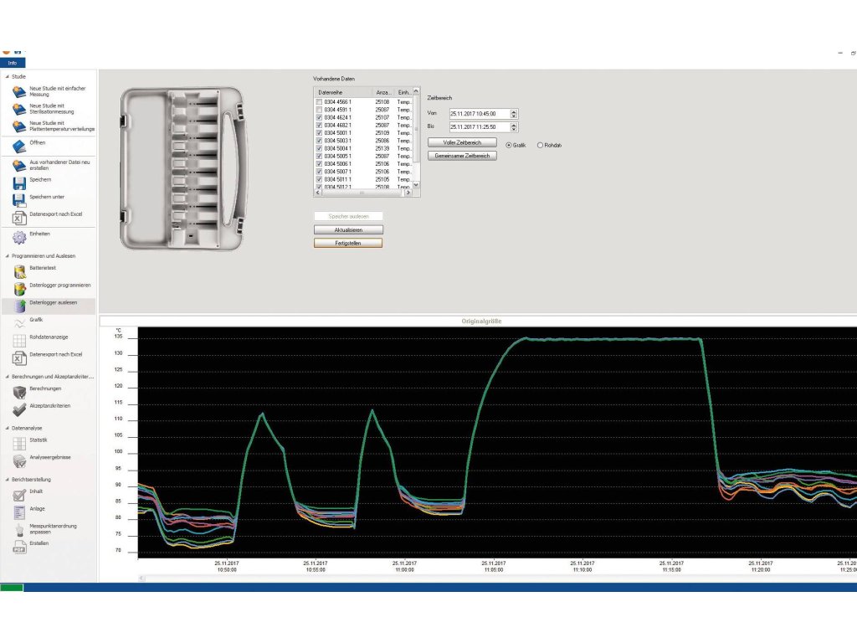Open the Statistik grid icon
This screenshot has width=857, height=643.
tap(19, 444)
